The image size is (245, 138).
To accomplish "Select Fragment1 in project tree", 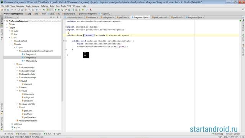I will (x=31, y=54).
